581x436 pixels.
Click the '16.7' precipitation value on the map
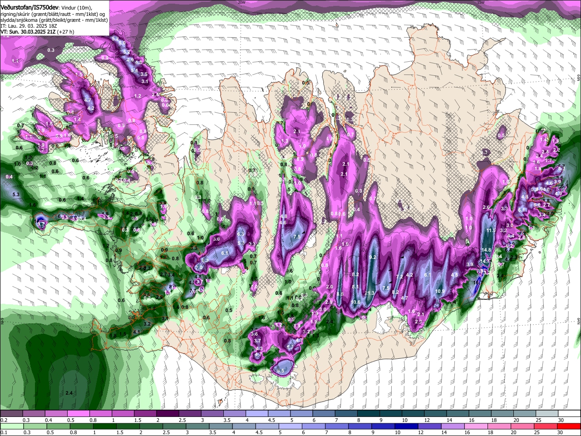(478, 282)
